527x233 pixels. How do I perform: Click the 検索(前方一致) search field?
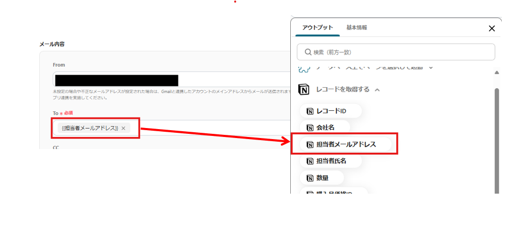click(396, 52)
